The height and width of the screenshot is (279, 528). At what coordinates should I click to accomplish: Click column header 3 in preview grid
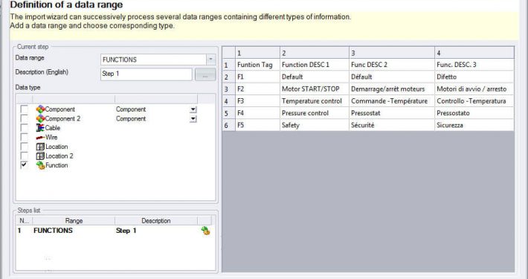(x=392, y=53)
